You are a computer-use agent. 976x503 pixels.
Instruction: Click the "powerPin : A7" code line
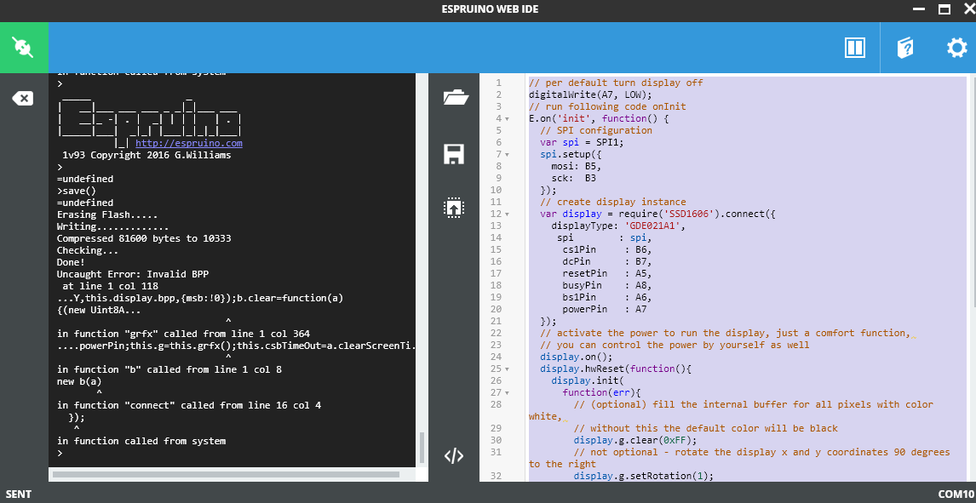click(604, 309)
